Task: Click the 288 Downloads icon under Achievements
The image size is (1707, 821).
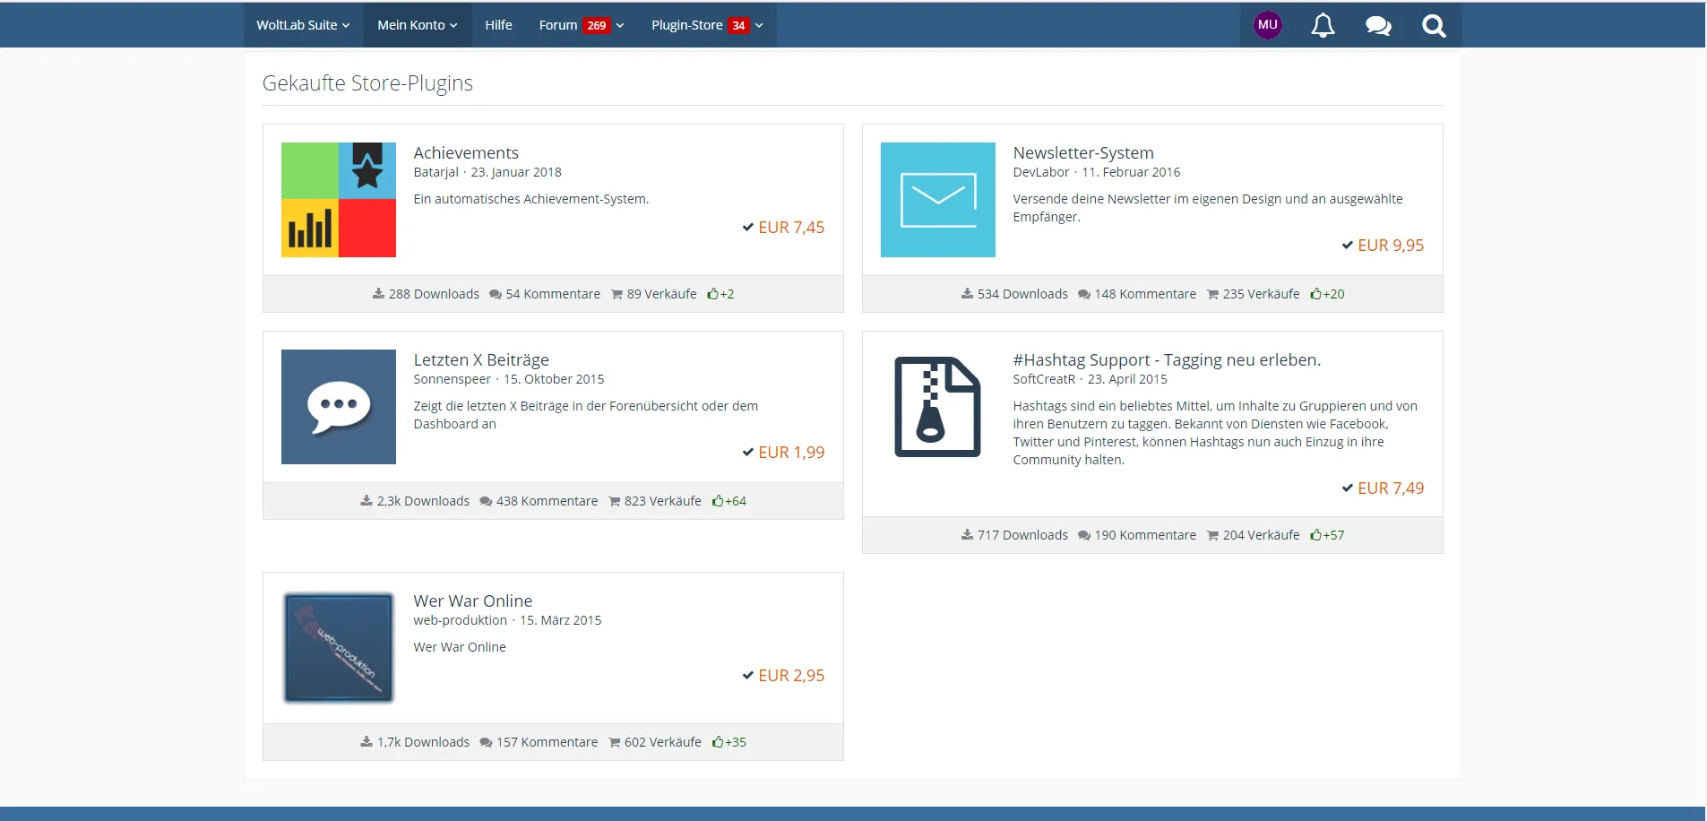Action: pyautogui.click(x=379, y=294)
